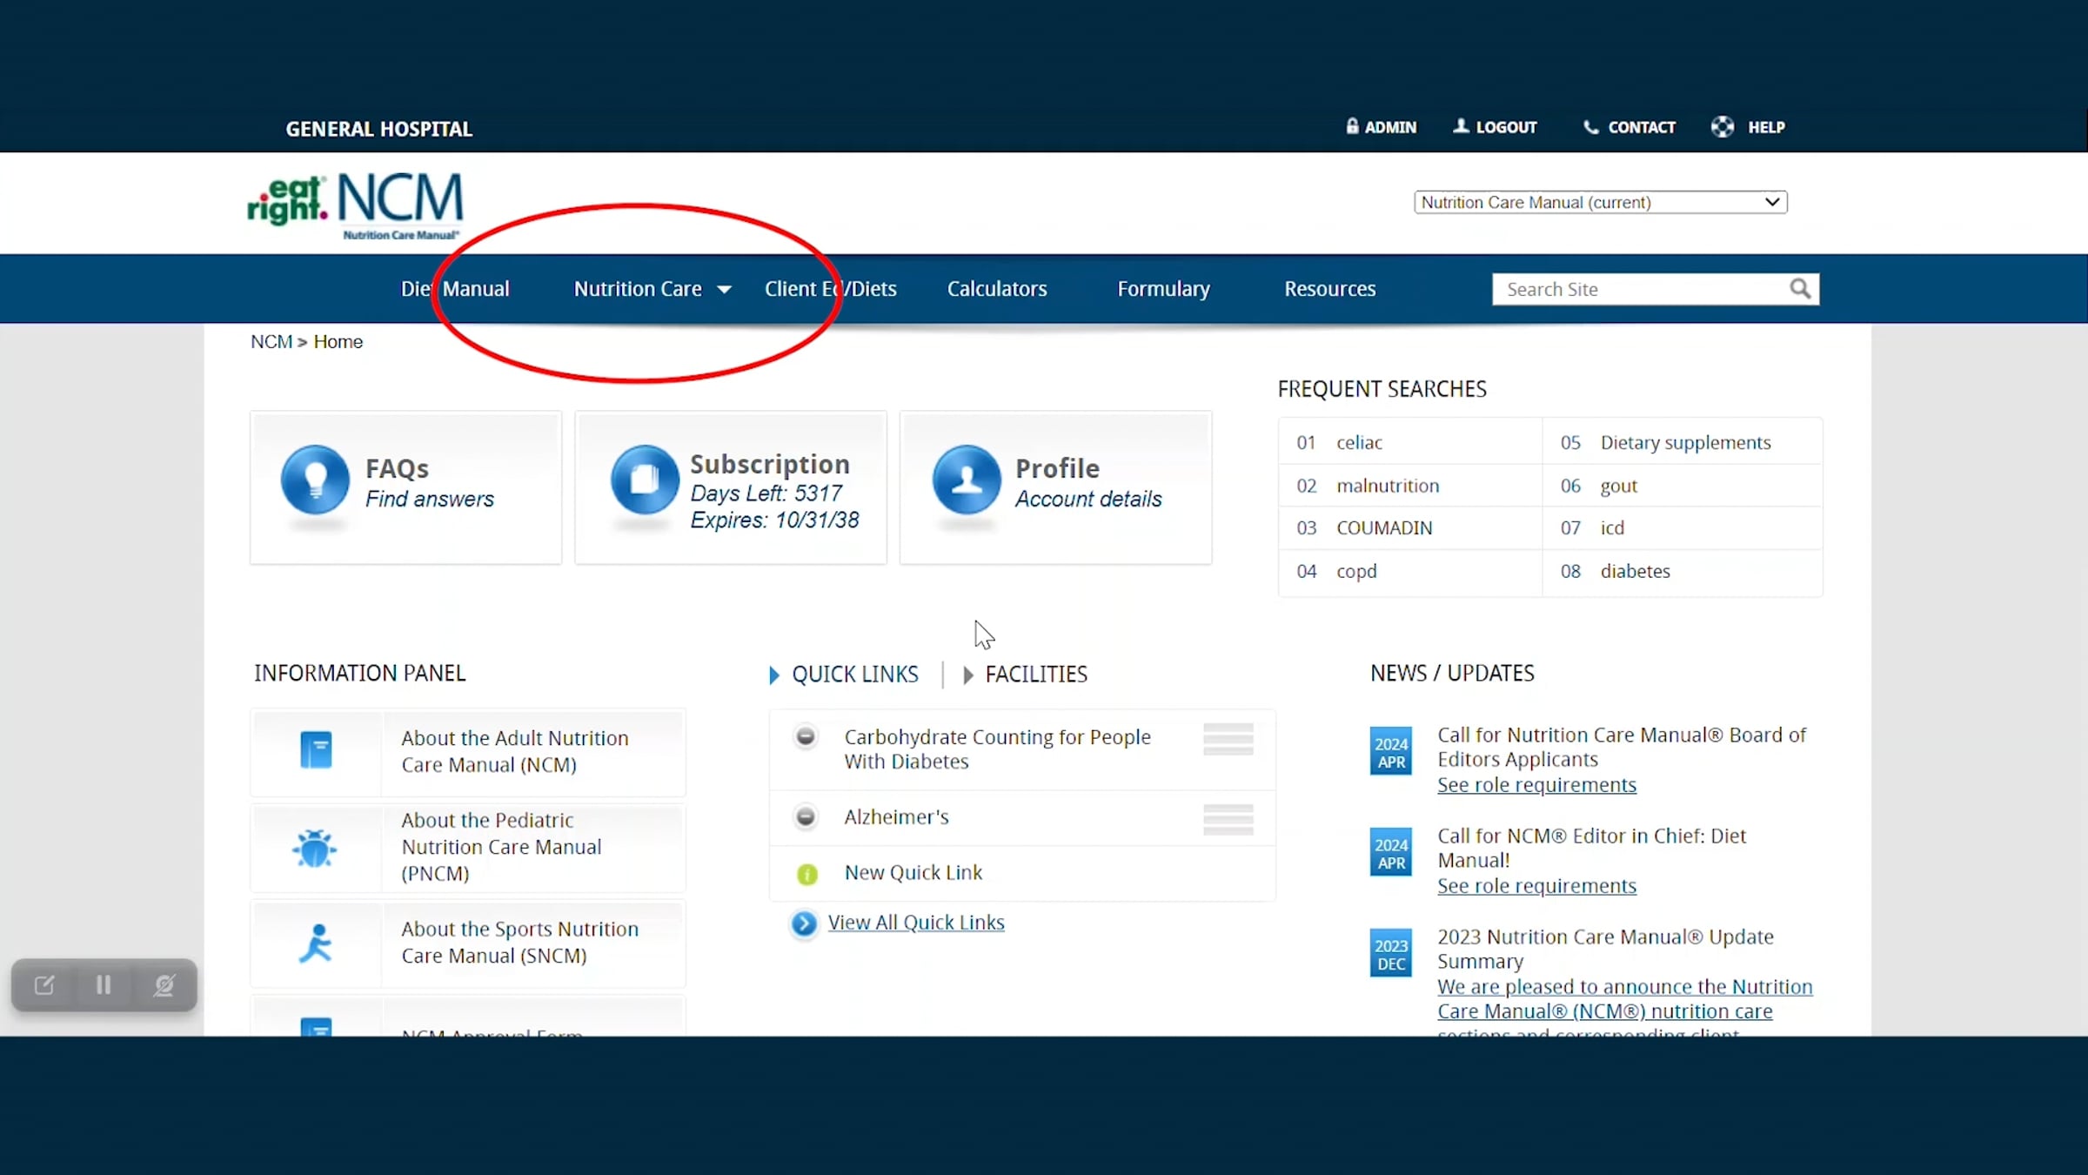This screenshot has width=2088, height=1175.
Task: Select frequent search celiac
Action: [x=1359, y=443]
